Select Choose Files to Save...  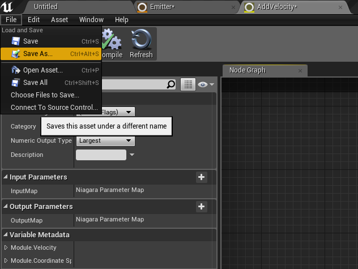51,95
